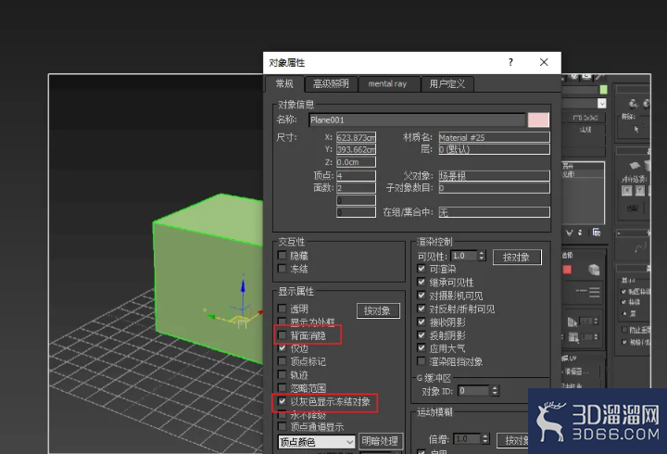
Task: Click the Y alignment button in command panel
Action: (x=639, y=191)
